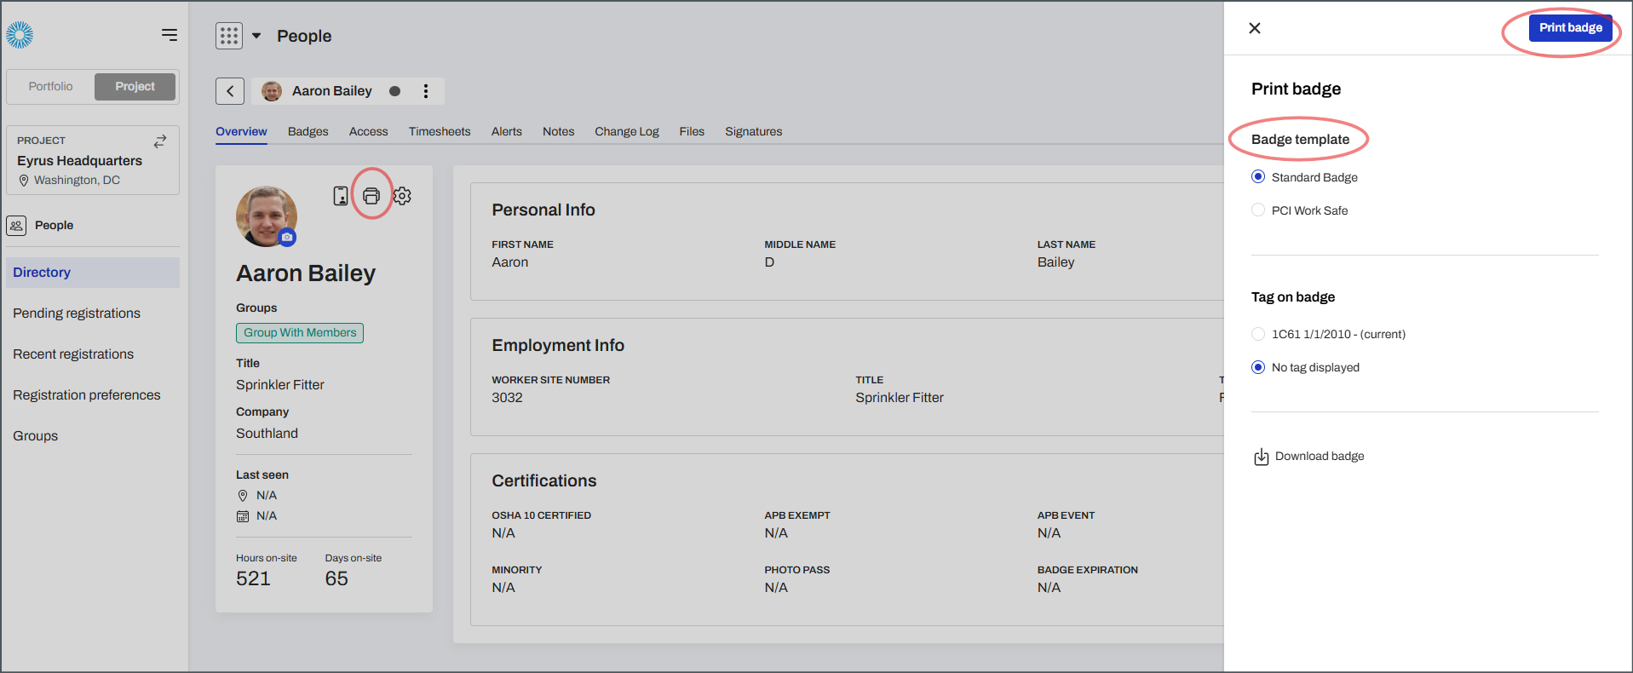Viewport: 1633px width, 673px height.
Task: Click the Download badge icon
Action: (1262, 457)
